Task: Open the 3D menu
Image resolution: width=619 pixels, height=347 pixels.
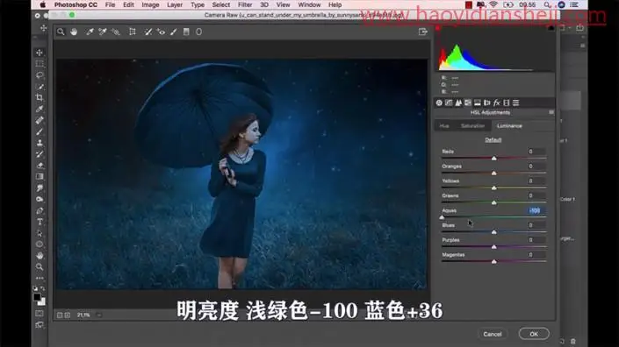Action: point(264,5)
